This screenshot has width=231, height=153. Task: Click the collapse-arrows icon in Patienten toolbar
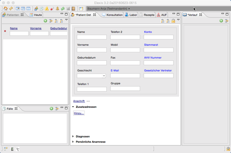(x=51, y=21)
